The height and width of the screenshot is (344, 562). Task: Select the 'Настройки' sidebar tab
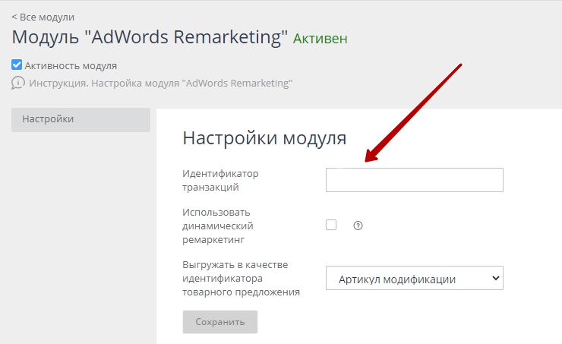click(x=81, y=119)
